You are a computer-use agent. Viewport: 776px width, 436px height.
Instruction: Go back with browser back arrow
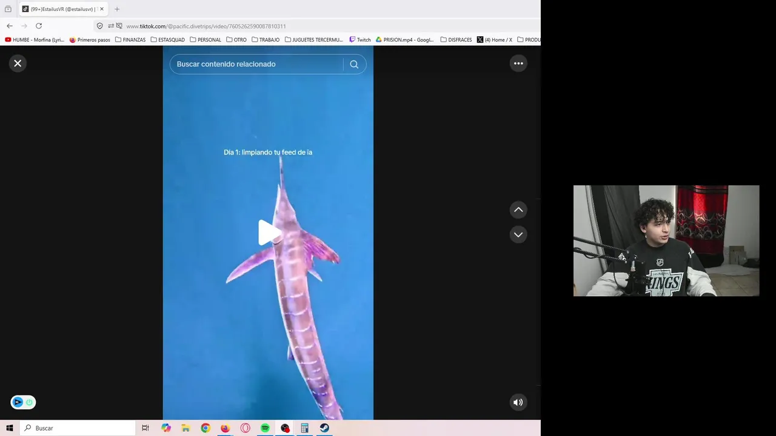pyautogui.click(x=10, y=26)
